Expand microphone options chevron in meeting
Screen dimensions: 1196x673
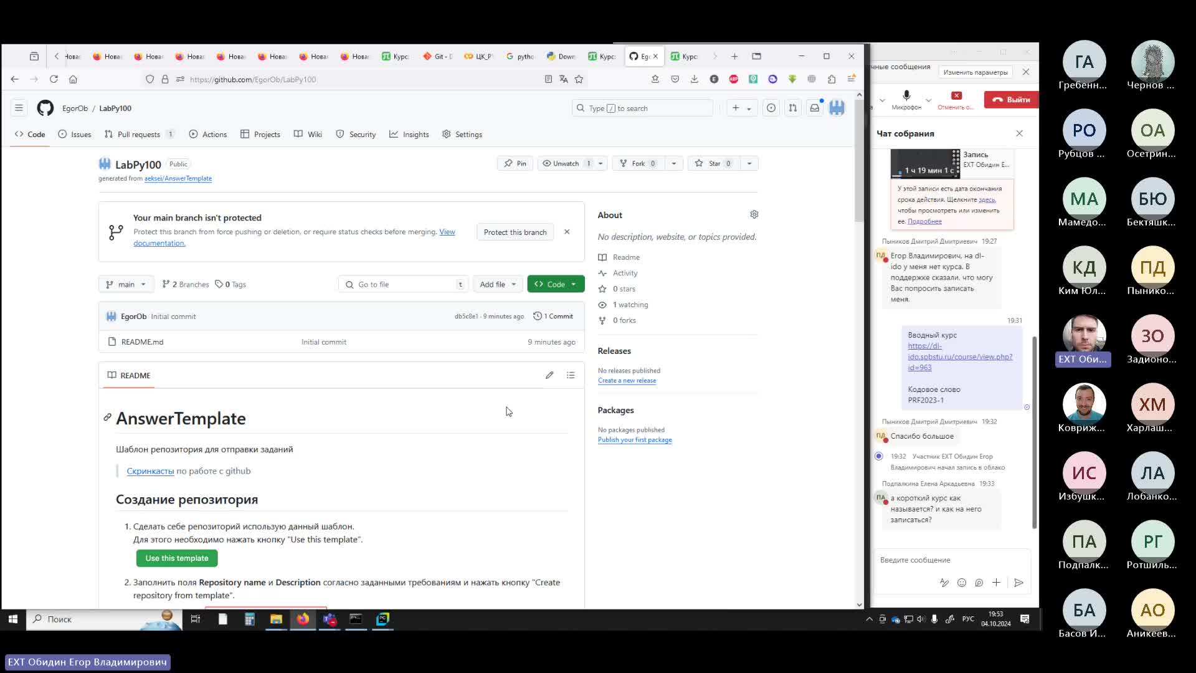point(928,100)
